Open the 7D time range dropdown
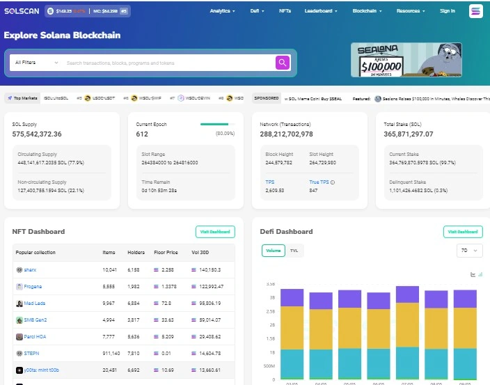The height and width of the screenshot is (385, 490). pyautogui.click(x=469, y=251)
